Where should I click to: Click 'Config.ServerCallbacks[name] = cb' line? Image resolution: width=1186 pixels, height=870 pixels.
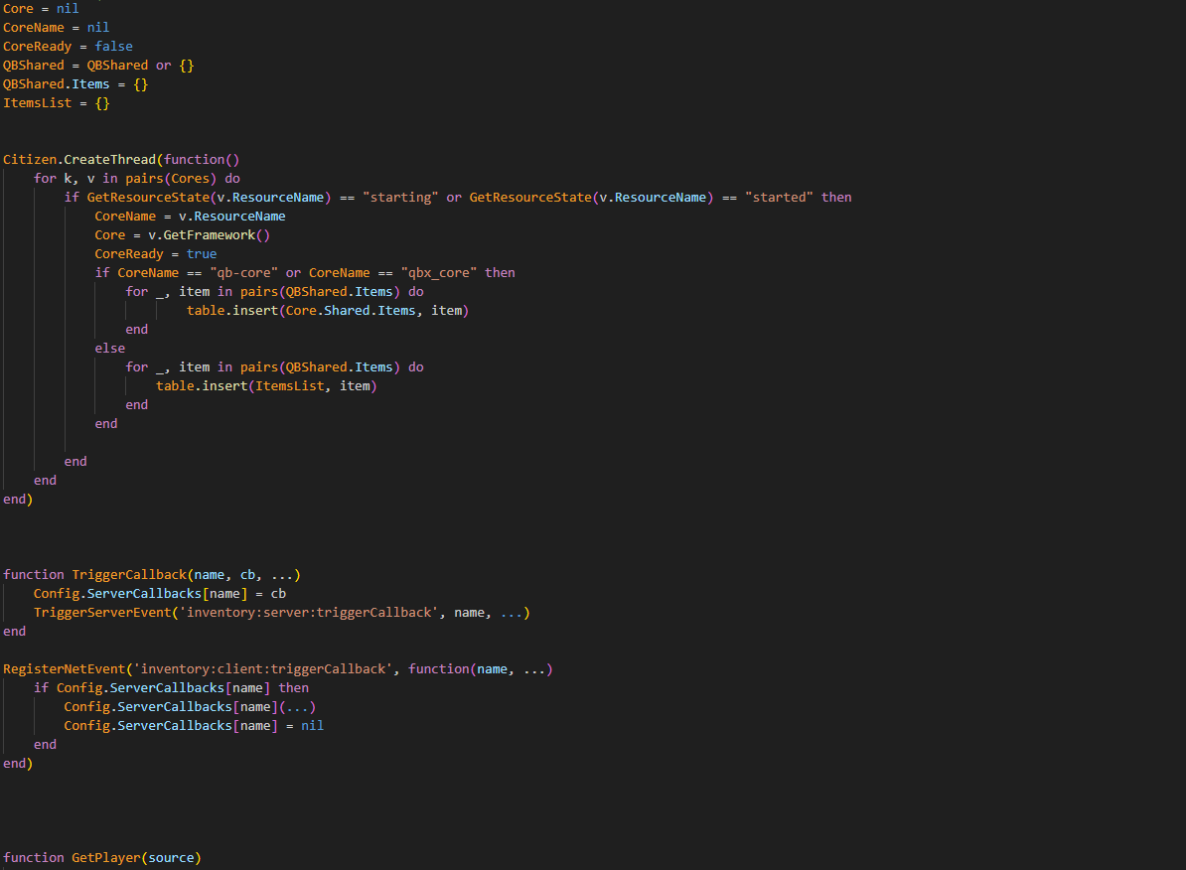point(160,594)
